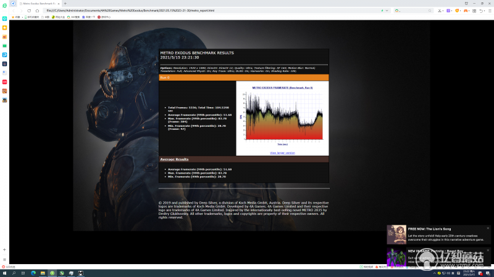Open a new browser tab
The width and height of the screenshot is (494, 277).
[x=65, y=4]
